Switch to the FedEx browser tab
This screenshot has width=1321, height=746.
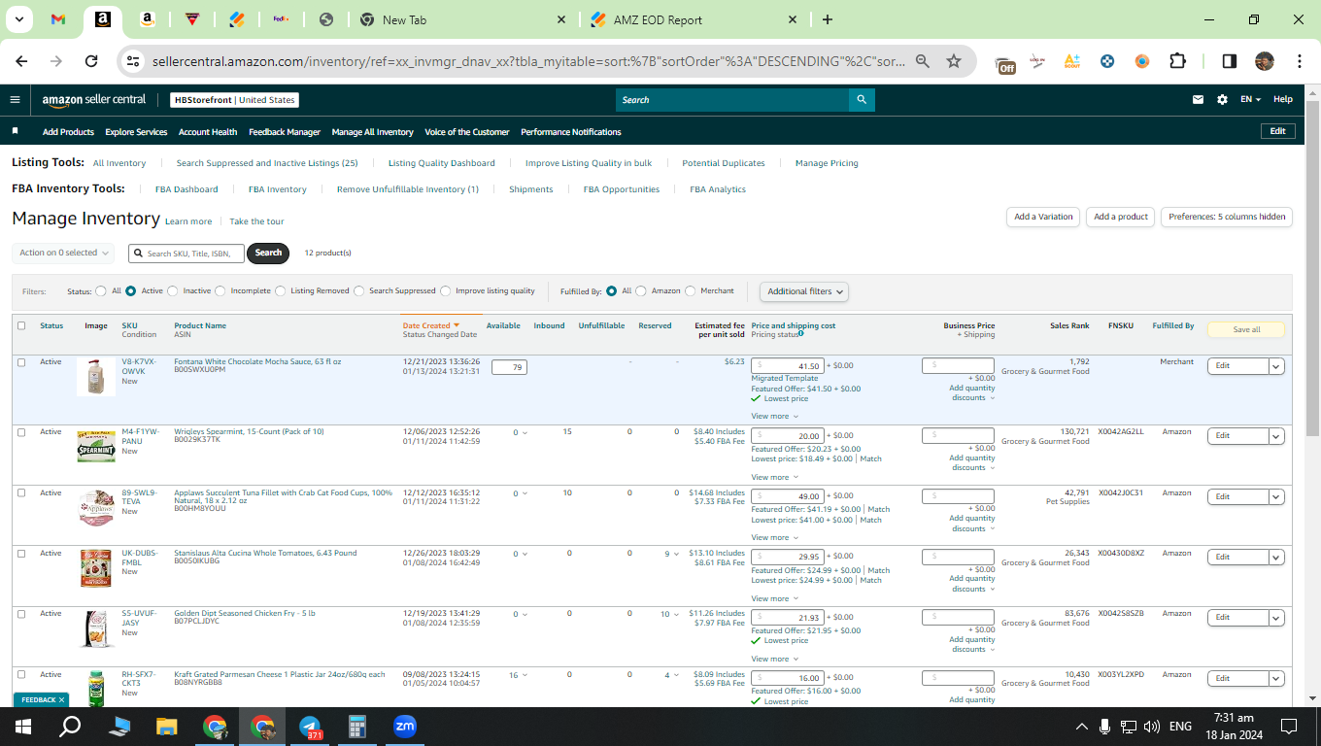click(x=282, y=19)
